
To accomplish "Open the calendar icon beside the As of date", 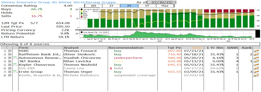I will click(x=174, y=2).
